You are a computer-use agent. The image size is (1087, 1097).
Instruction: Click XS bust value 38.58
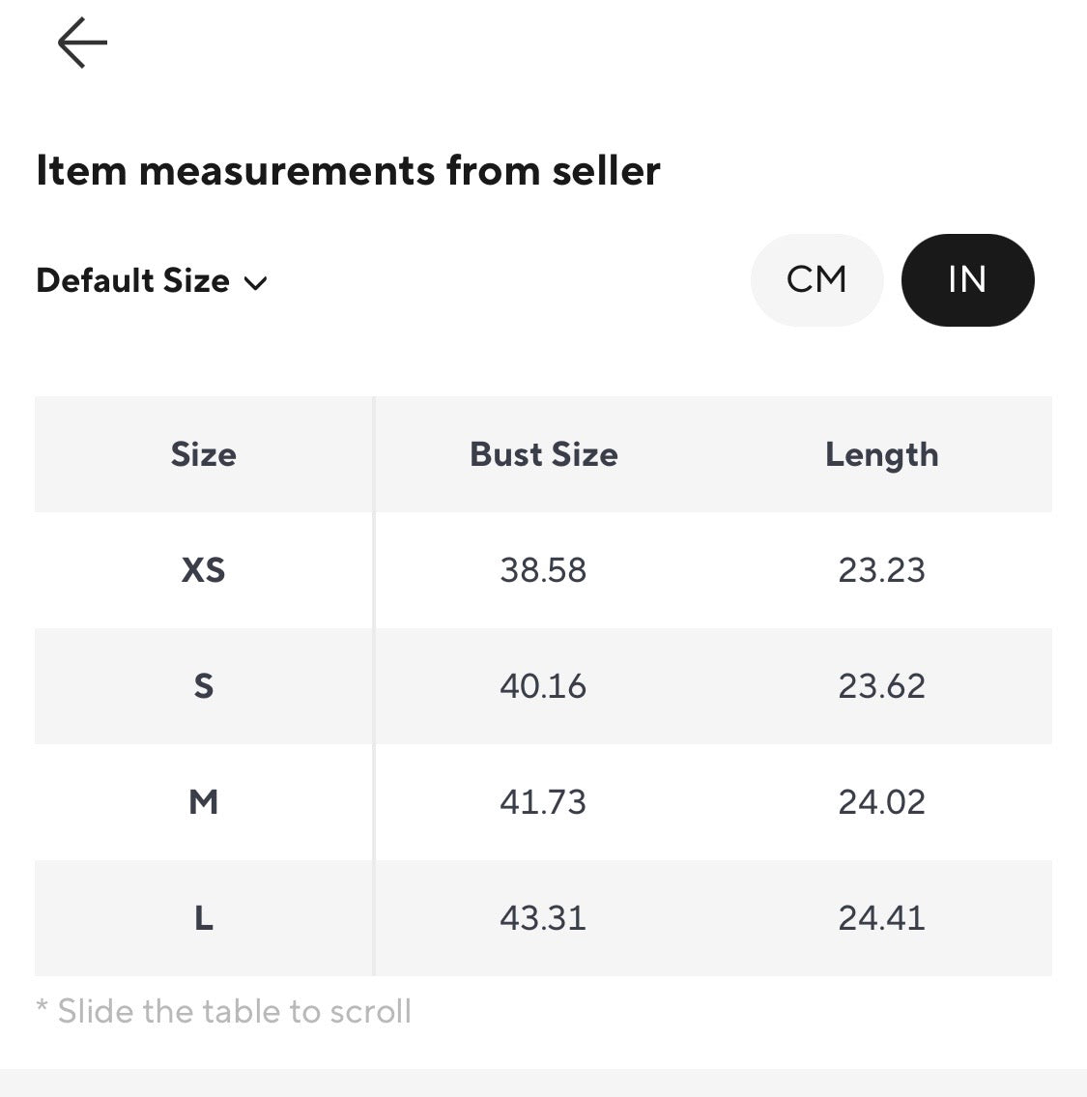click(x=543, y=570)
